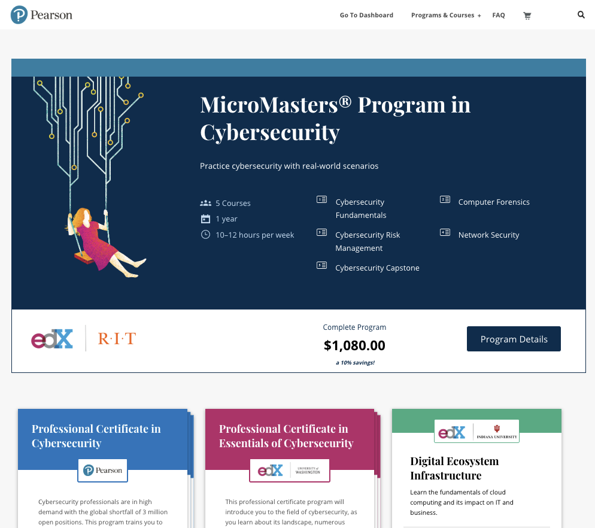Viewport: 595px width, 528px height.
Task: Open the Pearson logo home link
Action: tap(41, 15)
